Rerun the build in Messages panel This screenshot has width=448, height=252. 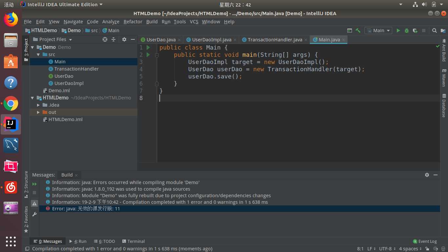pyautogui.click(x=34, y=184)
